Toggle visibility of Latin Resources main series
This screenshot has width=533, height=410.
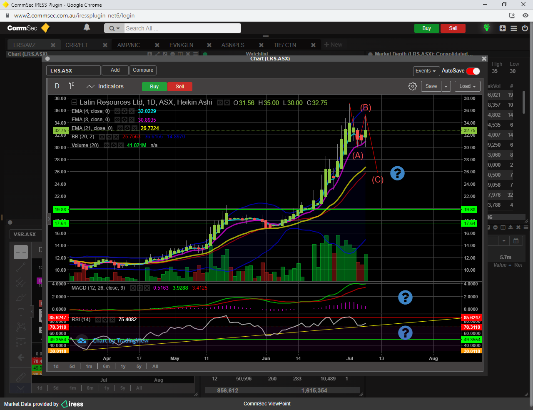point(220,102)
